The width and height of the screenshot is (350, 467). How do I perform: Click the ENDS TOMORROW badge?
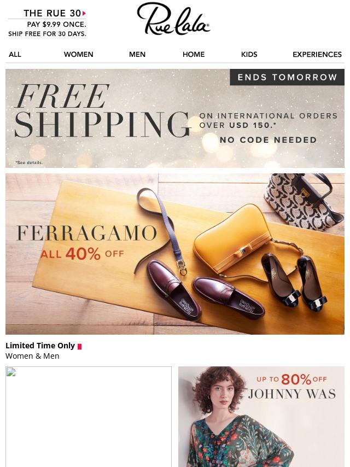287,77
